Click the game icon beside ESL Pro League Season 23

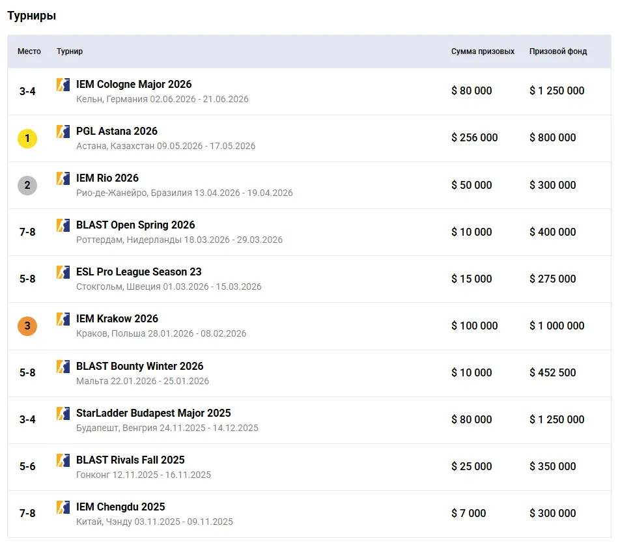point(63,272)
